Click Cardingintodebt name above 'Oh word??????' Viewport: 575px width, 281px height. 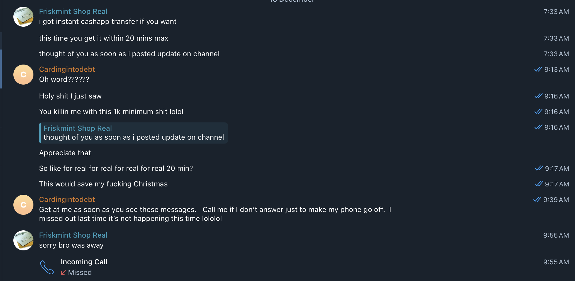pos(67,69)
